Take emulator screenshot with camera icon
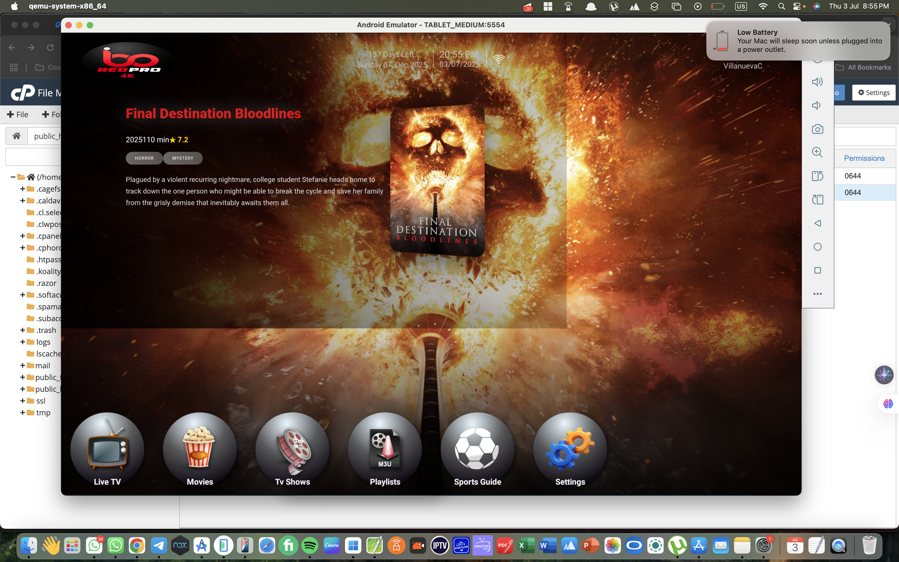The width and height of the screenshot is (899, 562). (x=817, y=129)
